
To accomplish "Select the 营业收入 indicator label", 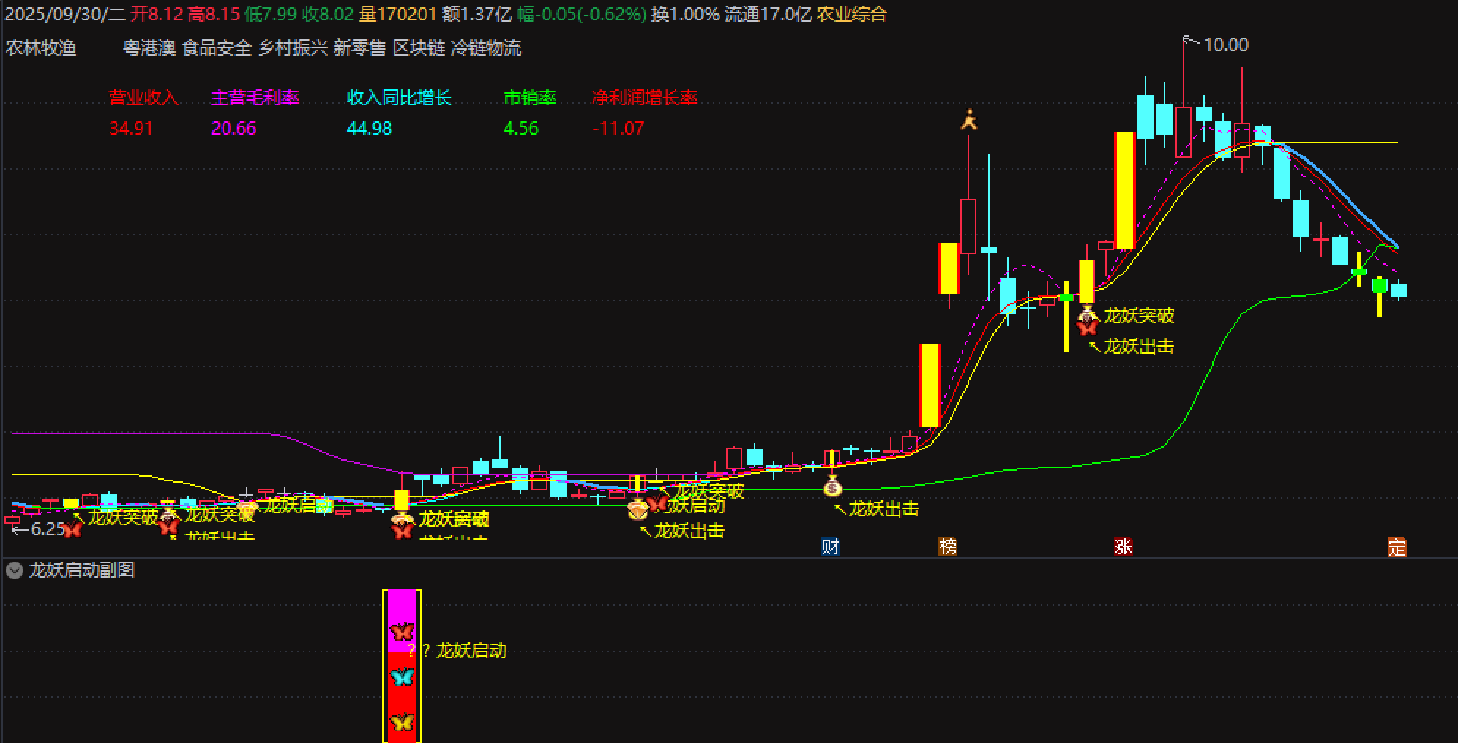I will [143, 97].
